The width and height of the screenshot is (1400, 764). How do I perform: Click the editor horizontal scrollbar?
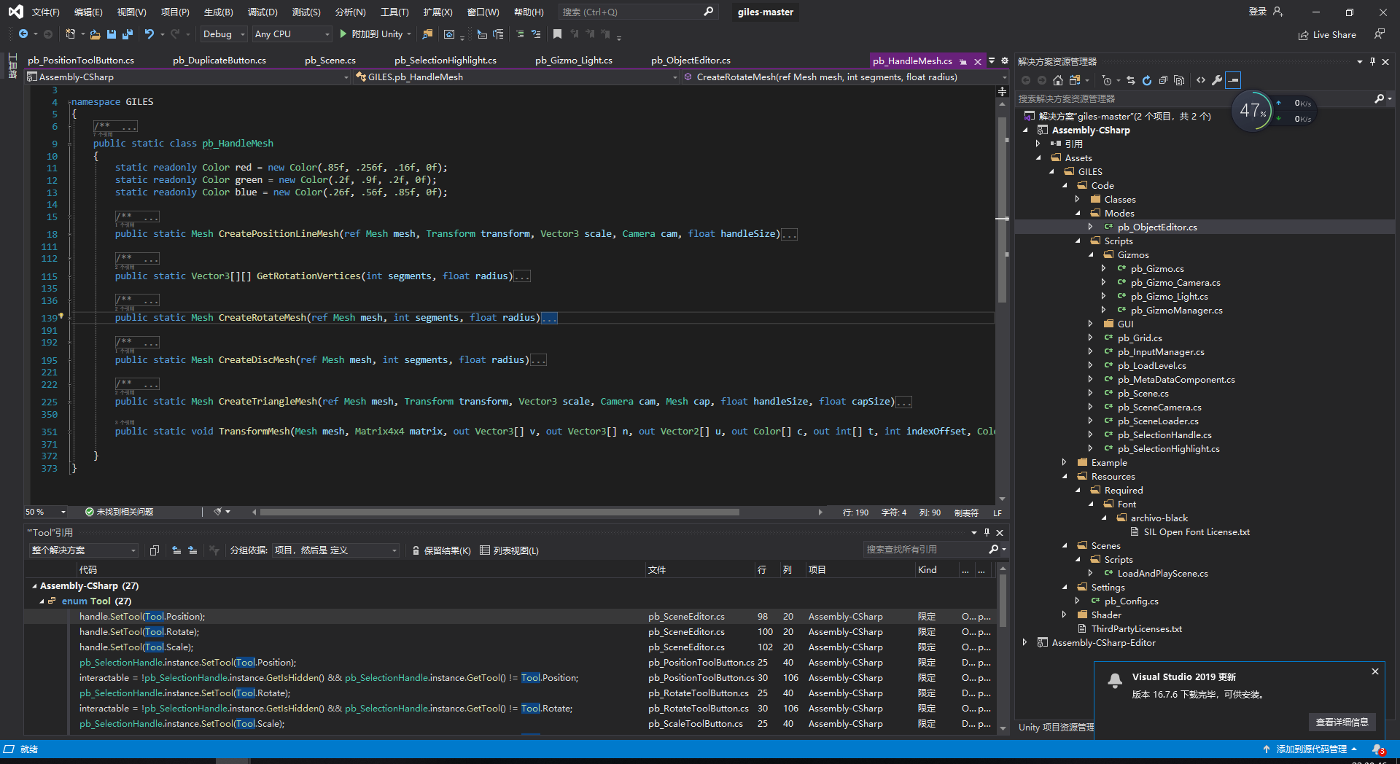tap(499, 512)
